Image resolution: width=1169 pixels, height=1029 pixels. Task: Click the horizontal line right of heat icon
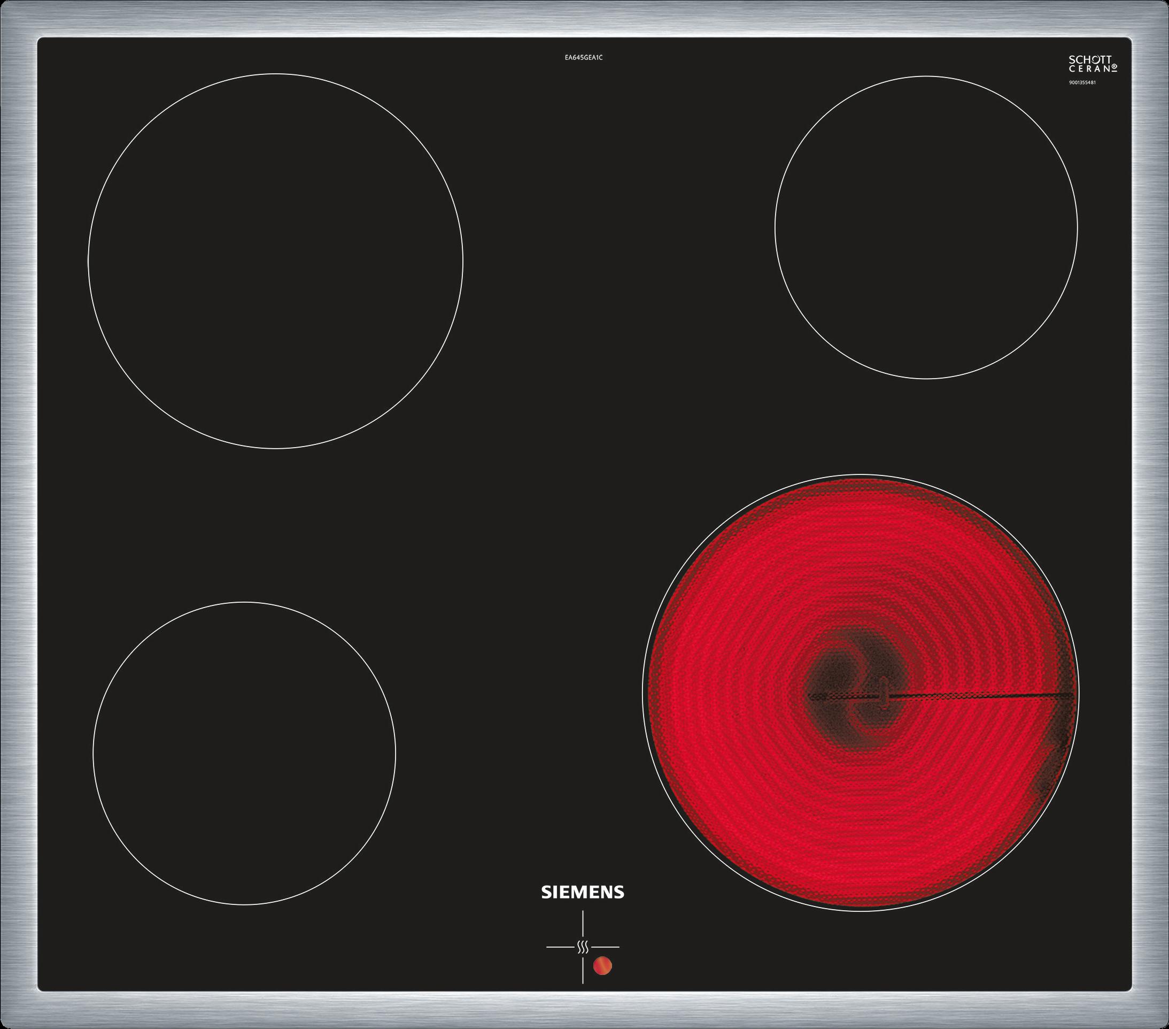[606, 948]
